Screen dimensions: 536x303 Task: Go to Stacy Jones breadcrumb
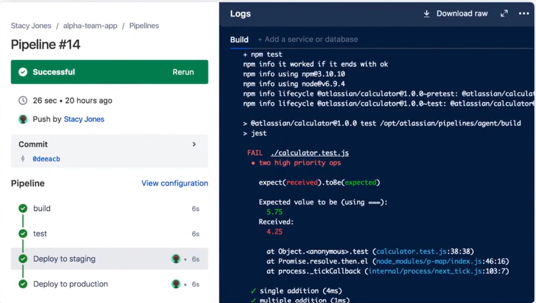click(31, 25)
